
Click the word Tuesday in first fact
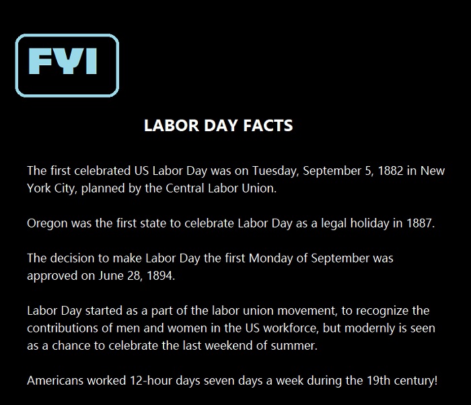(275, 171)
